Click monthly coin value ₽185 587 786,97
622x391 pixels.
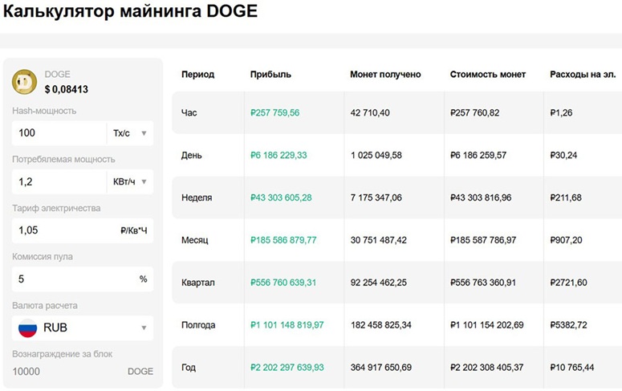click(483, 240)
